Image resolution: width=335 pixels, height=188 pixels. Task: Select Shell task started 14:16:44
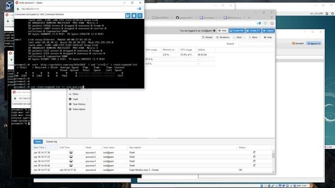[152, 166]
